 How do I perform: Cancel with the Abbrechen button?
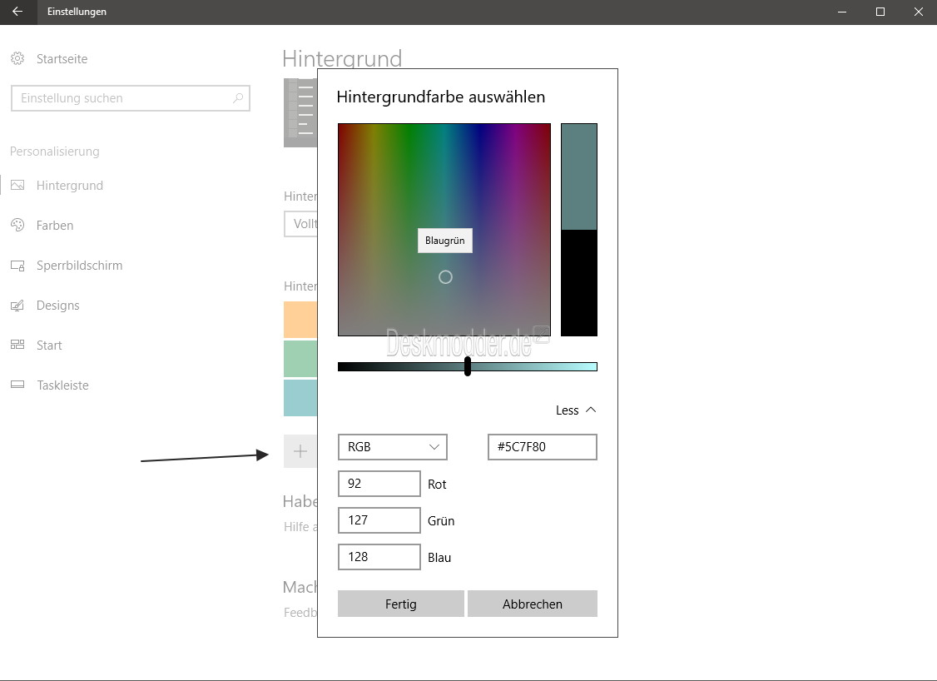click(x=533, y=604)
